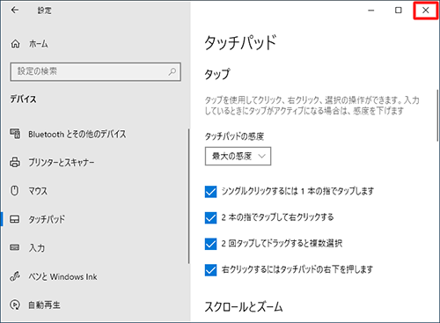The width and height of the screenshot is (440, 323).
Task: Select the pen and Windows Ink icon
Action: pyautogui.click(x=15, y=276)
